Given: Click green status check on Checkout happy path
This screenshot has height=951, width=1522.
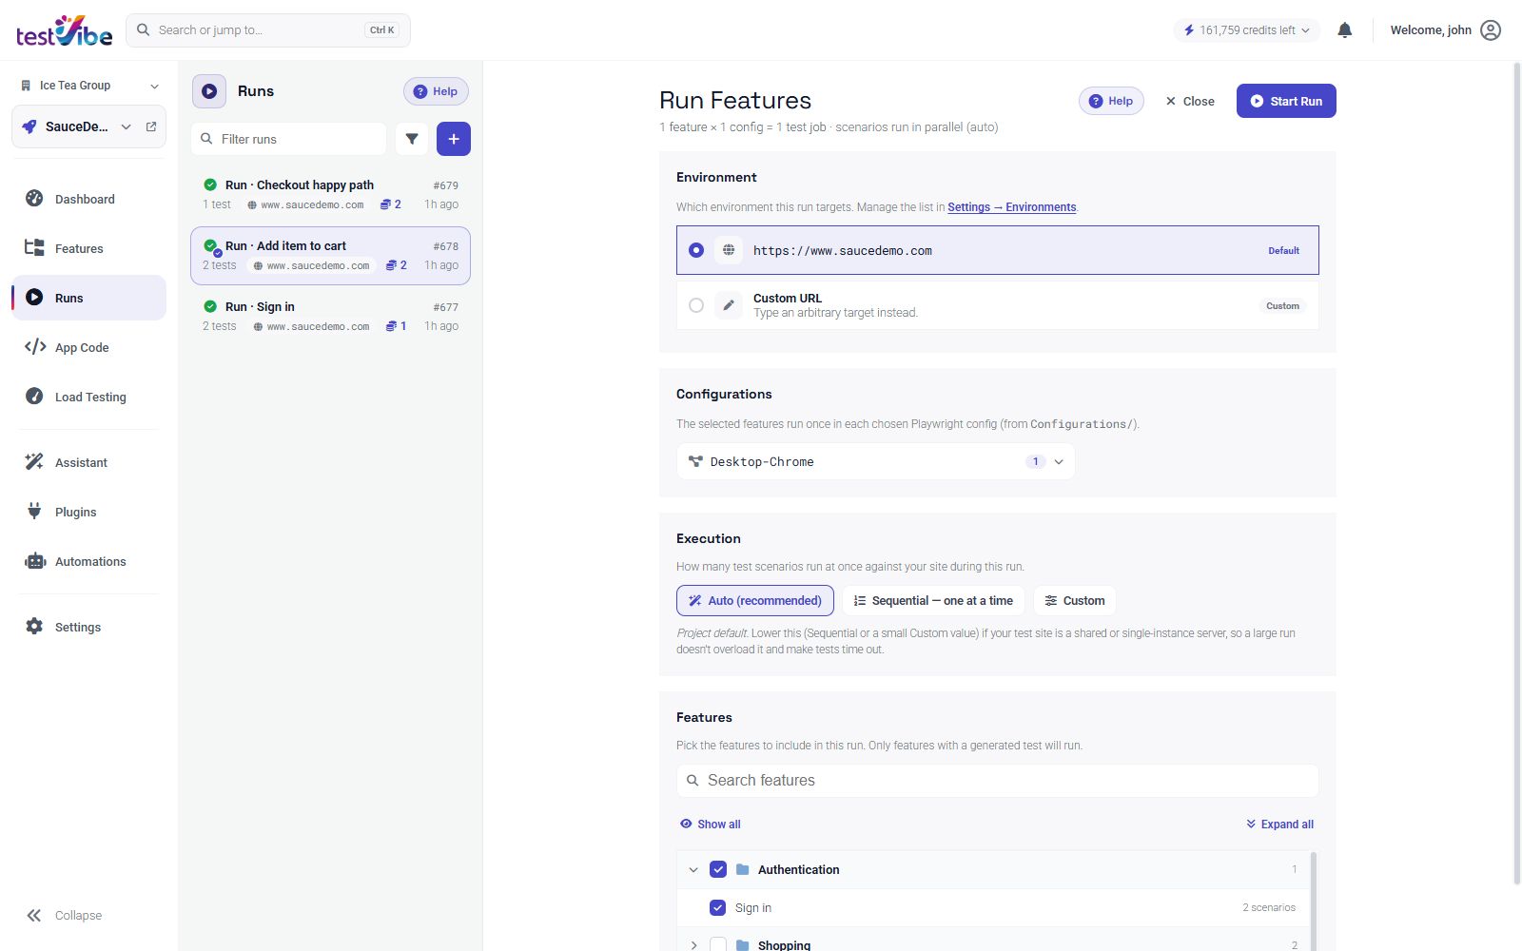Looking at the screenshot, I should coord(210,184).
